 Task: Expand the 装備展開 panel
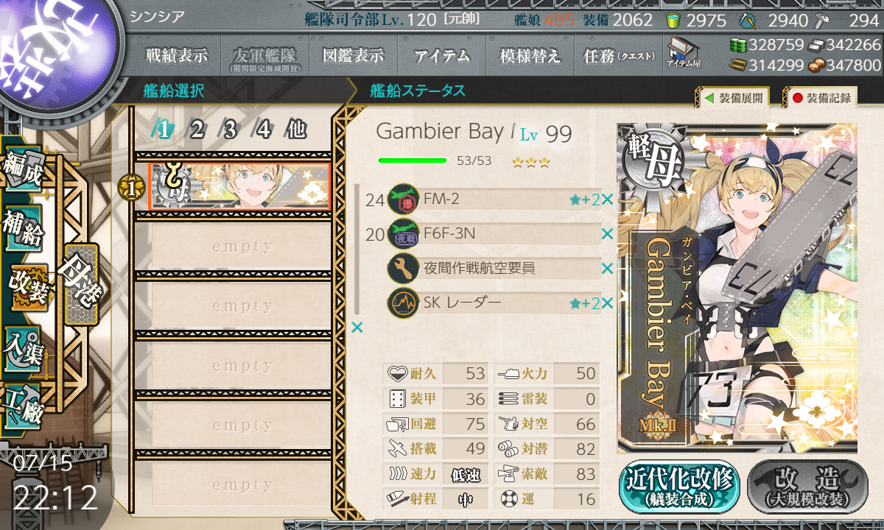coord(732,97)
